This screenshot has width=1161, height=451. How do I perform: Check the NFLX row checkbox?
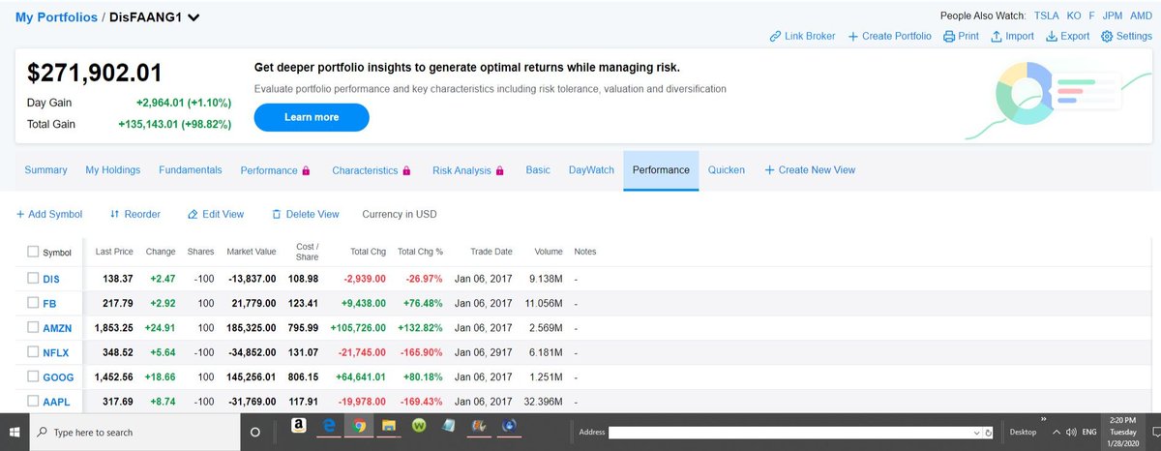33,352
